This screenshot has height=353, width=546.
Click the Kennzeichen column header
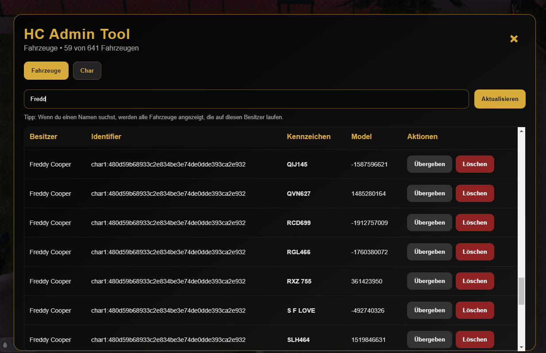tap(309, 136)
